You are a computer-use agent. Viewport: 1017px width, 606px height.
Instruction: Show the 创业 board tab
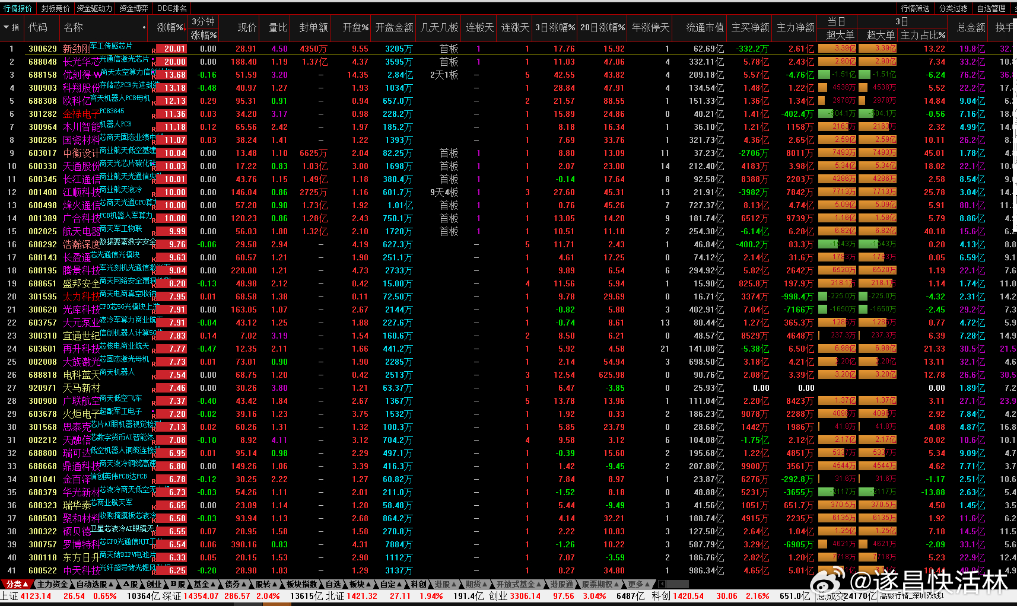[154, 584]
